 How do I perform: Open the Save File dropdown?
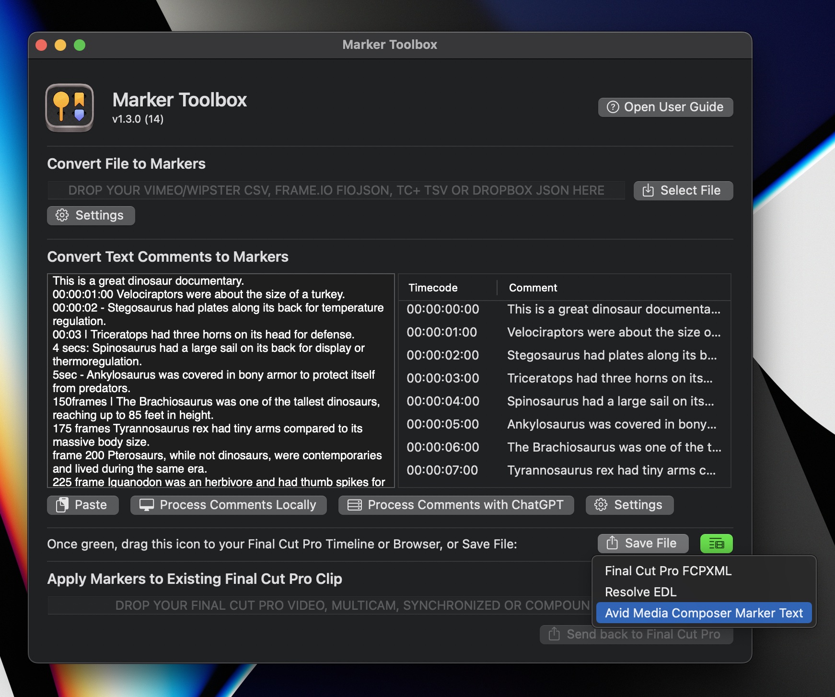coord(643,543)
